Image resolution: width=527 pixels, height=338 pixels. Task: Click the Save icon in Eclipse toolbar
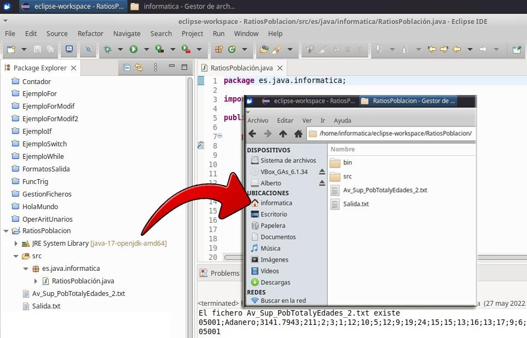click(37, 49)
